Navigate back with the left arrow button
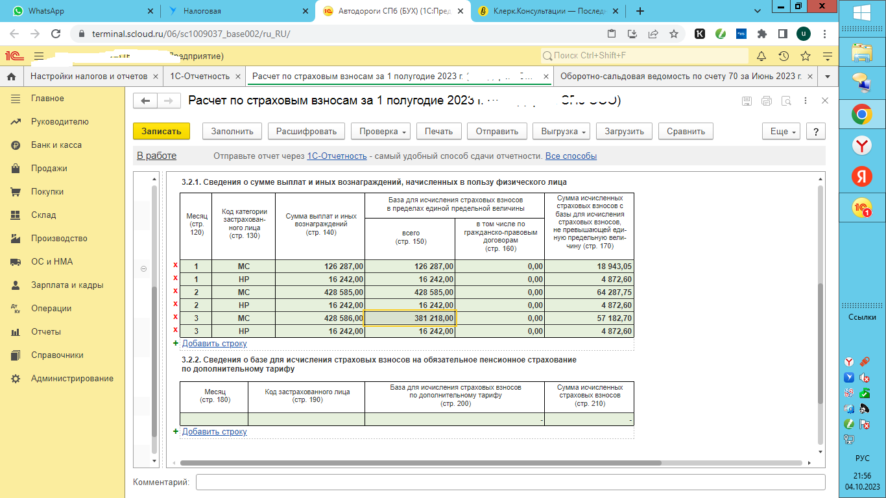This screenshot has height=498, width=886. point(146,101)
